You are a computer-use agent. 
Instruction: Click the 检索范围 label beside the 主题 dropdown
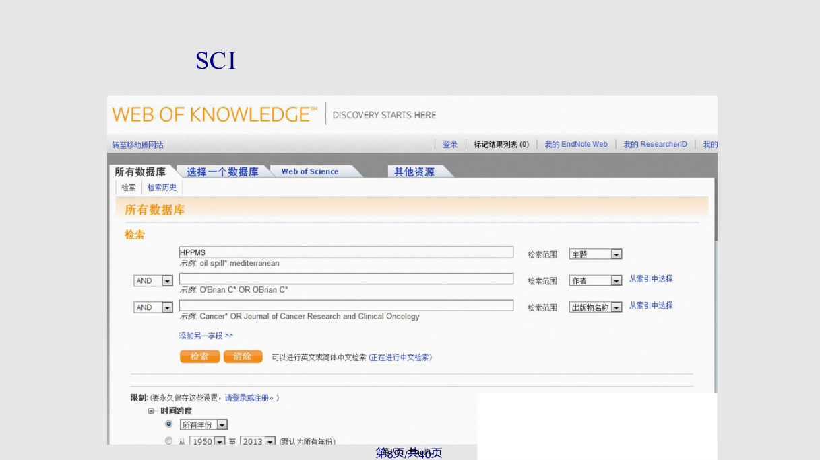click(542, 254)
